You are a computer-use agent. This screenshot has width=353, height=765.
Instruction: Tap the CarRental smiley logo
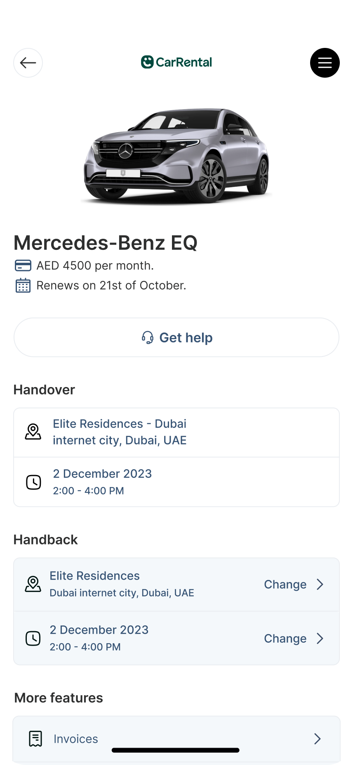click(147, 62)
